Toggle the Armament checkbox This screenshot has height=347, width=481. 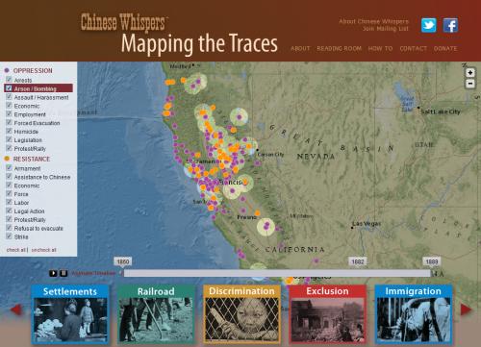[x=9, y=168]
